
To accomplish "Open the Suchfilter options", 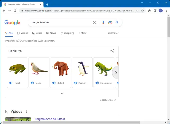I will tap(113, 33).
